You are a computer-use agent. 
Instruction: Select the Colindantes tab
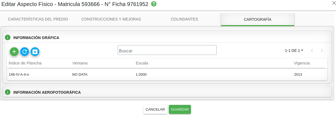184,19
